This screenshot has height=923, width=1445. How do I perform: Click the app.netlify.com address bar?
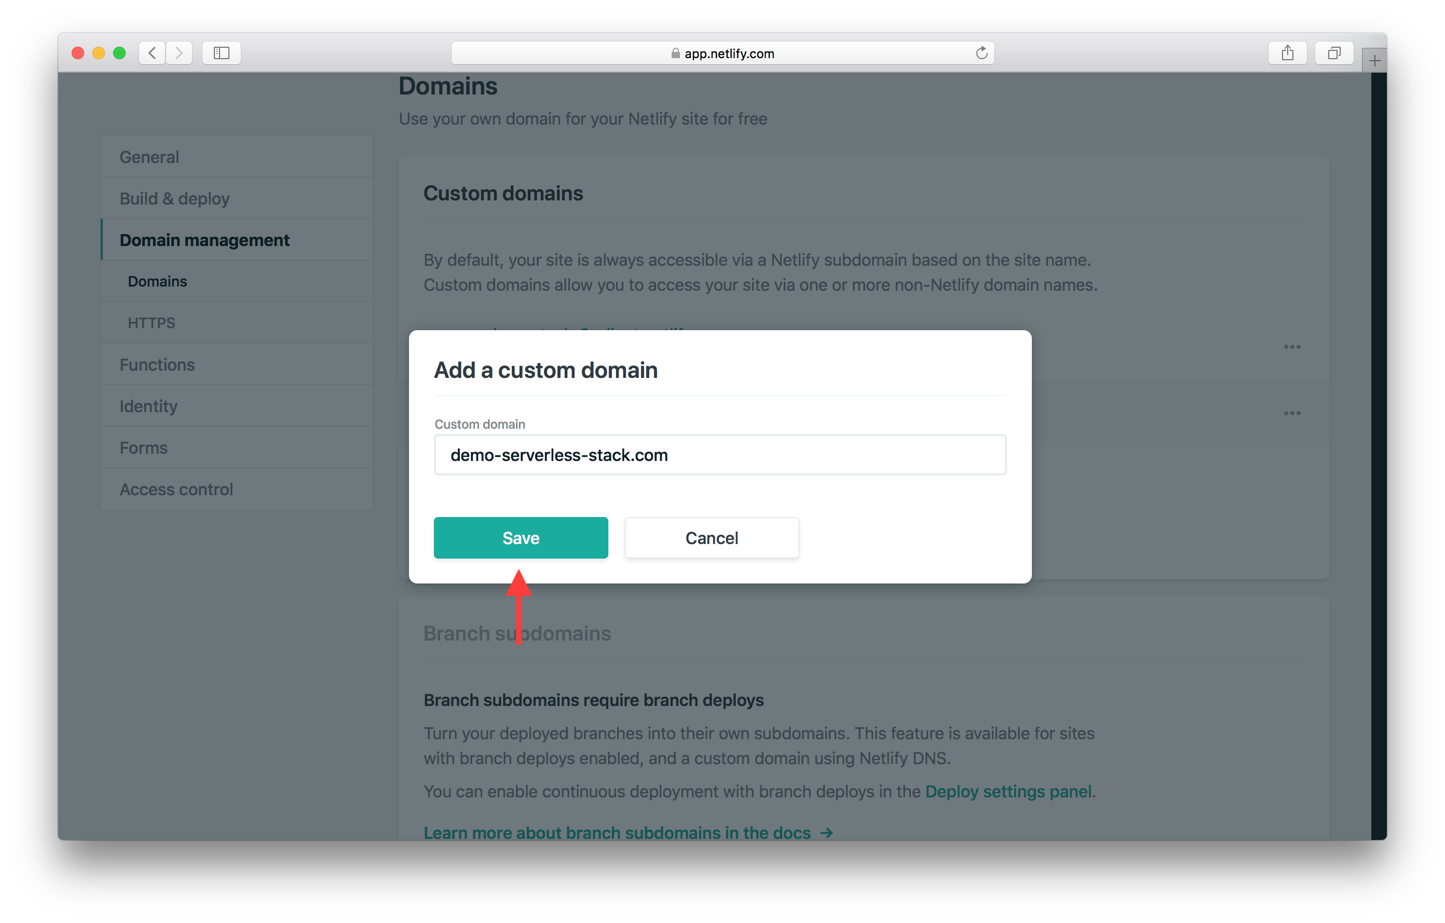pyautogui.click(x=722, y=53)
